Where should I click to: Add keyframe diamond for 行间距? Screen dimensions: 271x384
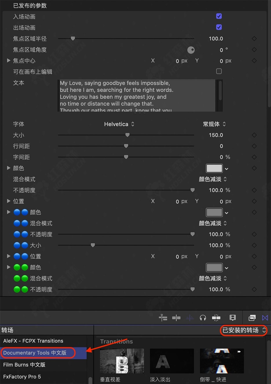tap(254, 146)
